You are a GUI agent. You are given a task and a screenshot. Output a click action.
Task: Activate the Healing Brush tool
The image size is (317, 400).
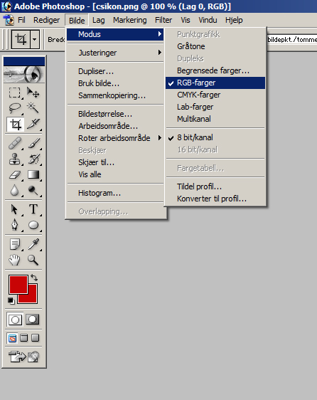coord(15,143)
